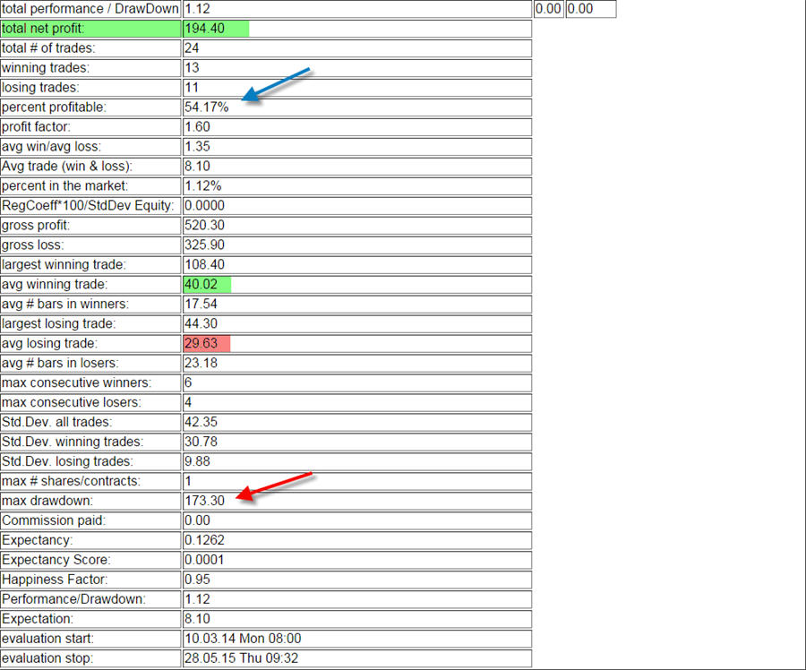Select the total # of trades value 24
The height and width of the screenshot is (670, 806).
(x=192, y=48)
